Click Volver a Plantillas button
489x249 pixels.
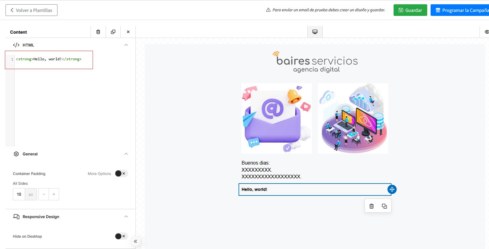pyautogui.click(x=31, y=10)
